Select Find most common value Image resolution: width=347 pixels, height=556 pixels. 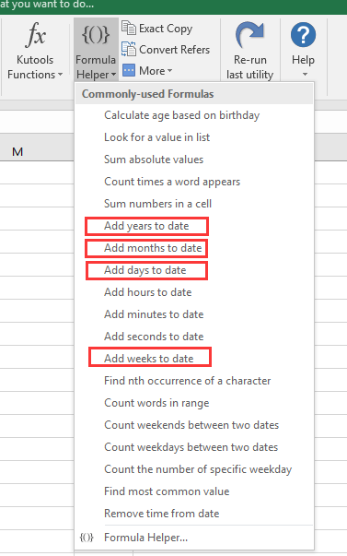point(167,491)
